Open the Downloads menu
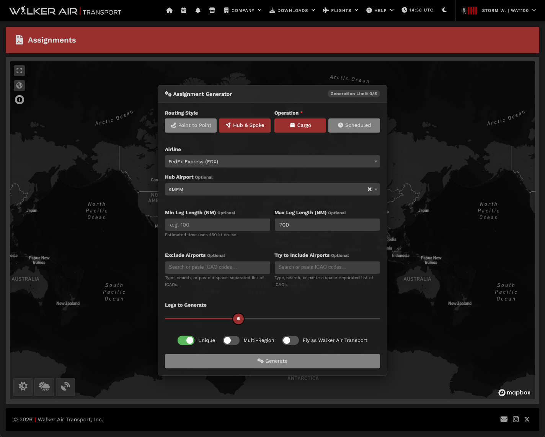545x437 pixels. pos(292,10)
